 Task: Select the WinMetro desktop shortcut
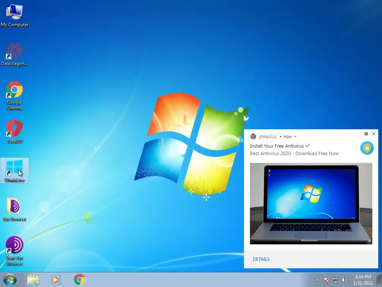tap(15, 170)
